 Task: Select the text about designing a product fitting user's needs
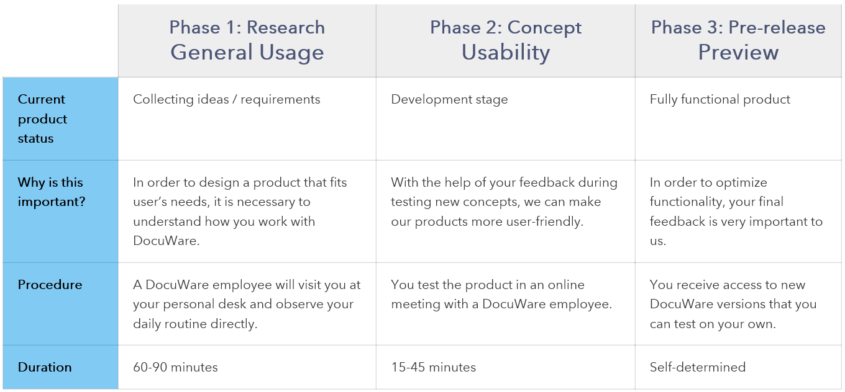pos(240,212)
